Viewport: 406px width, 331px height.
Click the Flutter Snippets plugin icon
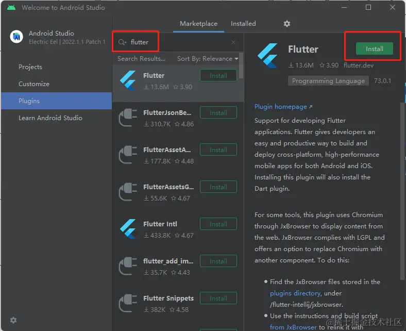tap(128, 303)
